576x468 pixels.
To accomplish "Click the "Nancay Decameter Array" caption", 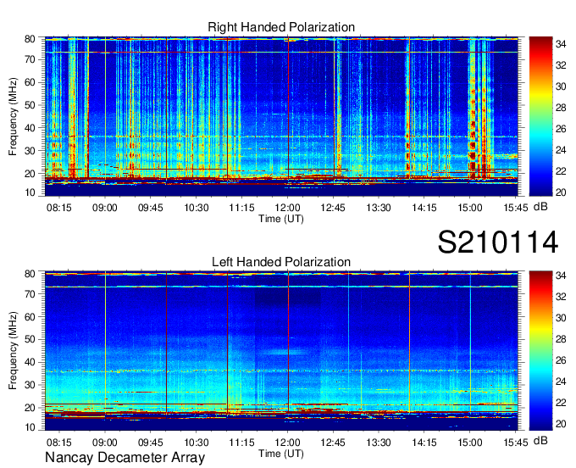I will (125, 458).
